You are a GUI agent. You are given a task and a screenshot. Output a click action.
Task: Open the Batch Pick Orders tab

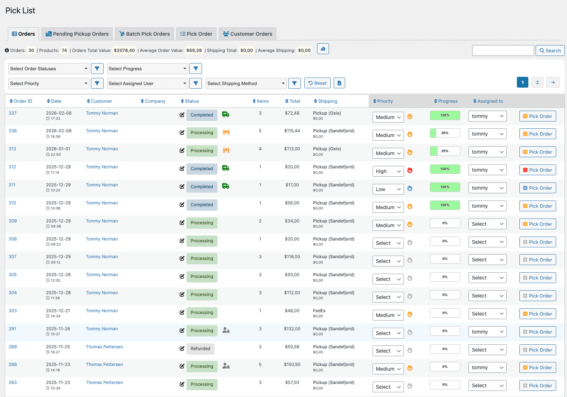(144, 34)
